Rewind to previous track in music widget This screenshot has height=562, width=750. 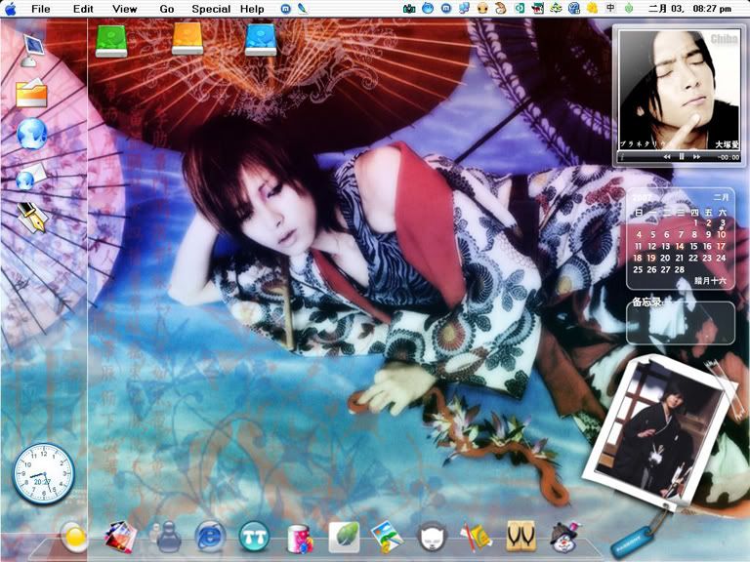click(666, 156)
